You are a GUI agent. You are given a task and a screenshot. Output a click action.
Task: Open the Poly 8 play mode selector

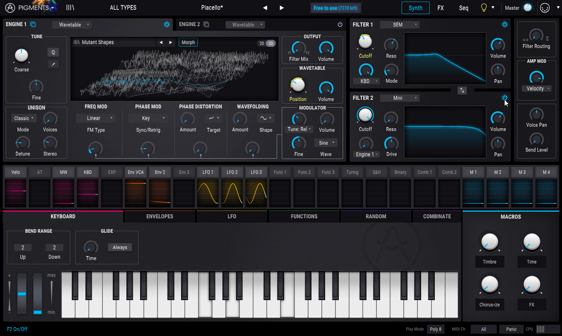436,329
